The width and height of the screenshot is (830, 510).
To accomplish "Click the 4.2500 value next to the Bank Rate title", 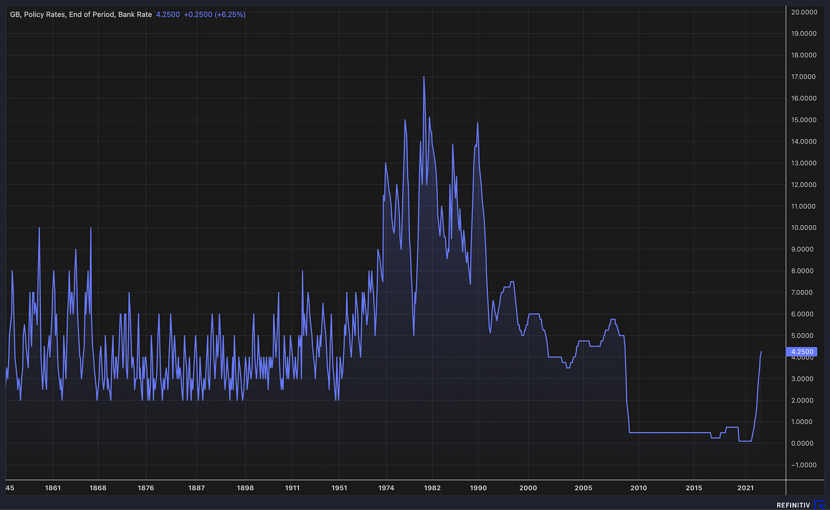I will [168, 14].
